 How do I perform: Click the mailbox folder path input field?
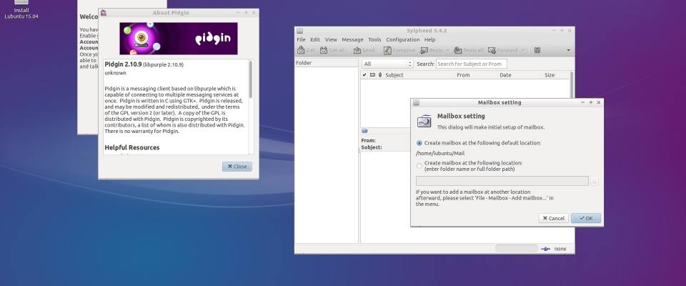502,182
